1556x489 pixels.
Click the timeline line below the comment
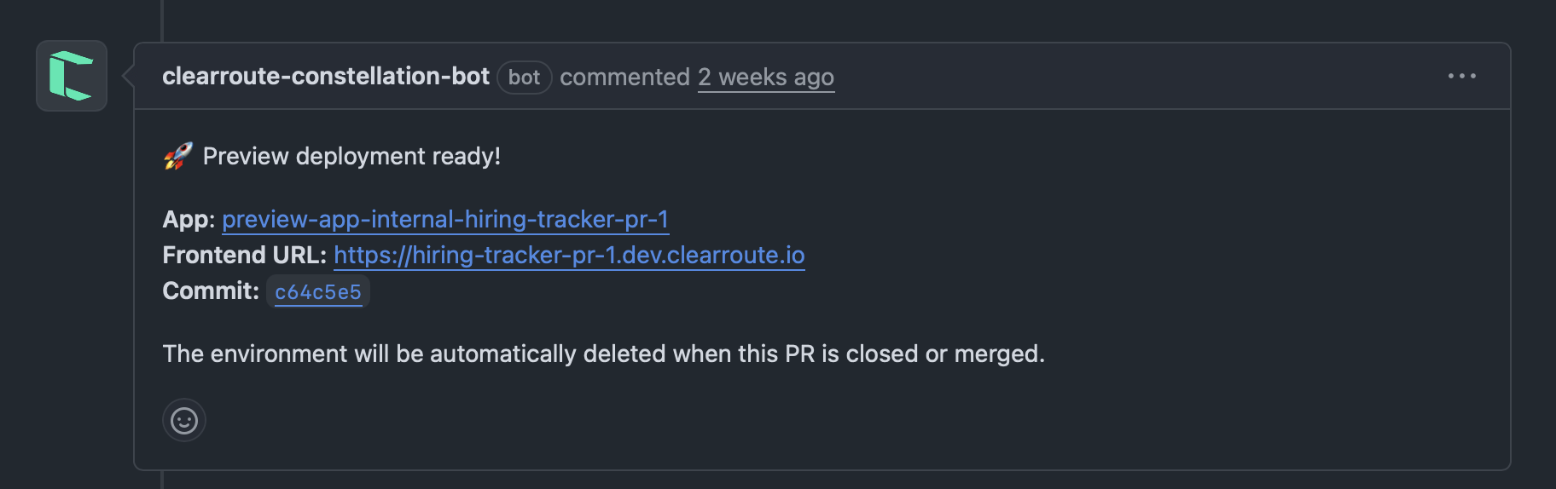pyautogui.click(x=161, y=480)
